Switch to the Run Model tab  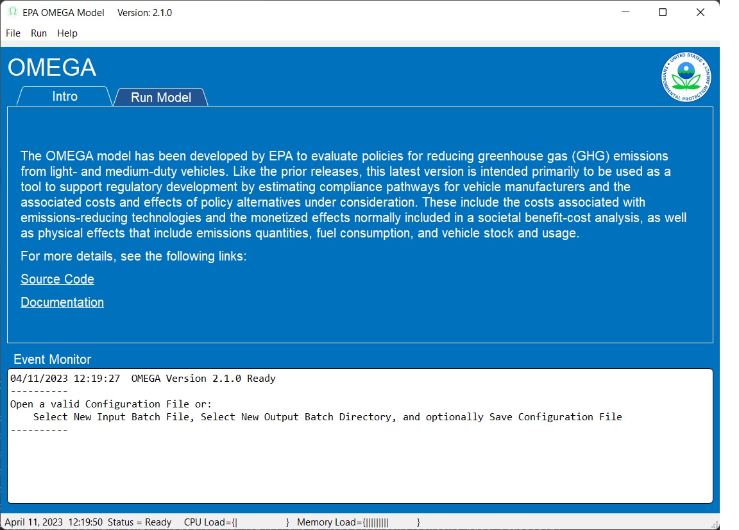click(161, 97)
